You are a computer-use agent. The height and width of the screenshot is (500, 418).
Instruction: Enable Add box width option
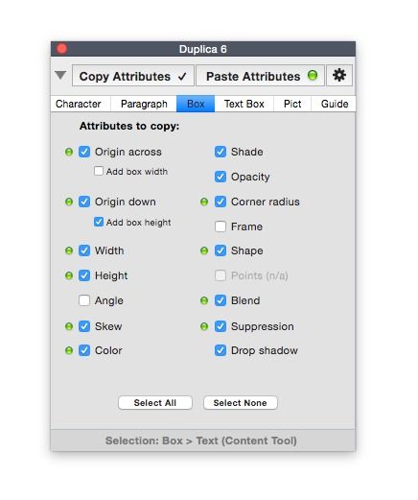[99, 171]
